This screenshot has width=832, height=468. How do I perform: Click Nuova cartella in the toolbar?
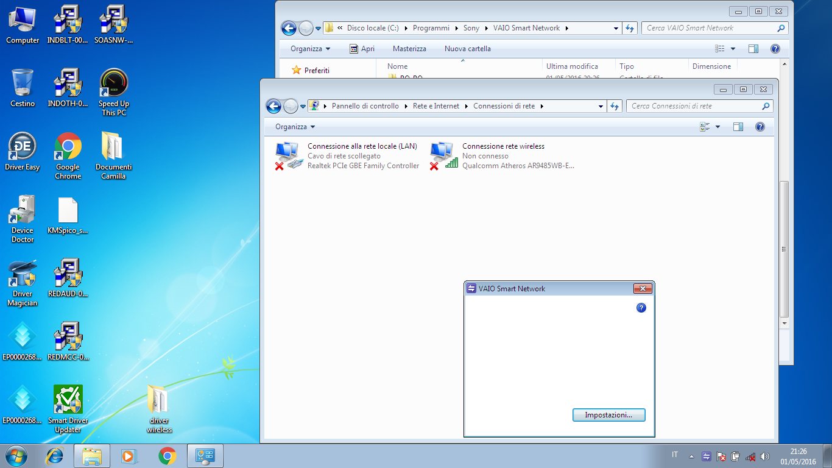click(x=467, y=49)
